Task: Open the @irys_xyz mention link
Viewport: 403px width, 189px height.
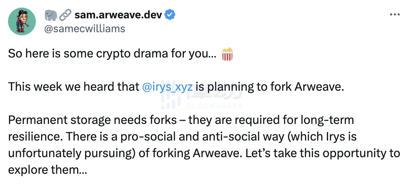Action: click(x=168, y=87)
